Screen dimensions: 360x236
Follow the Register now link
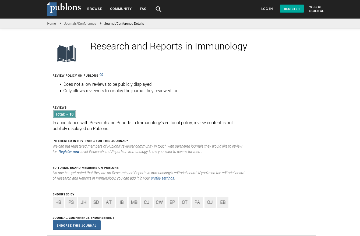(69, 152)
